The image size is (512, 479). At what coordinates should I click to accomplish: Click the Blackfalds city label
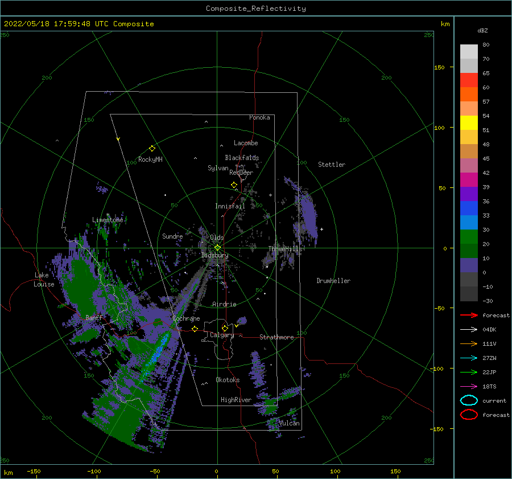pyautogui.click(x=242, y=158)
